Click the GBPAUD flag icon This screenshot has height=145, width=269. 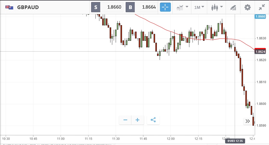9,7
